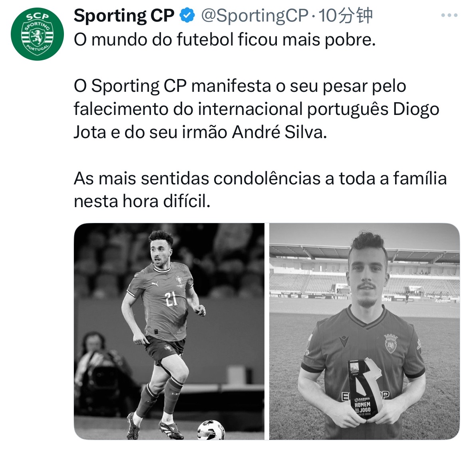471x449 pixels.
Task: Click the Macron logo on right jersey
Action: point(343,341)
